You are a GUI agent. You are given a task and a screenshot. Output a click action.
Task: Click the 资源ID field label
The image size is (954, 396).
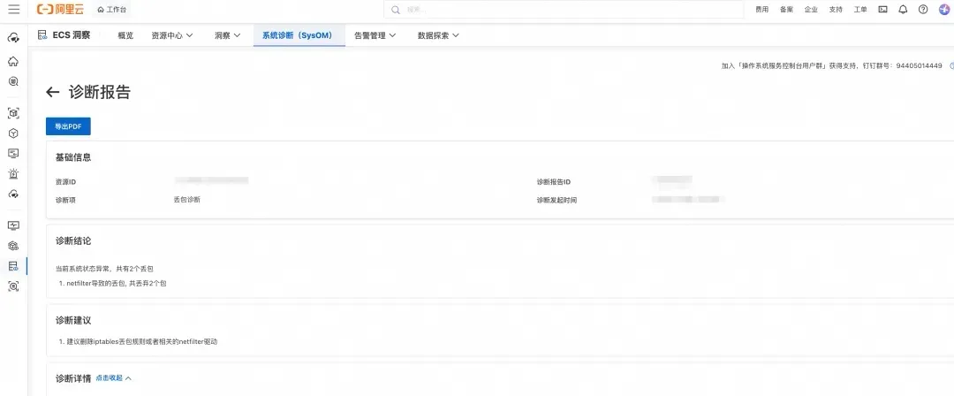pyautogui.click(x=65, y=181)
